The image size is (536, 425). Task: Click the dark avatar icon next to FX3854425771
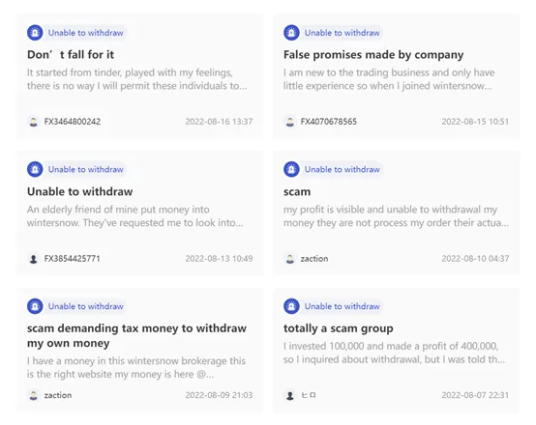click(34, 259)
